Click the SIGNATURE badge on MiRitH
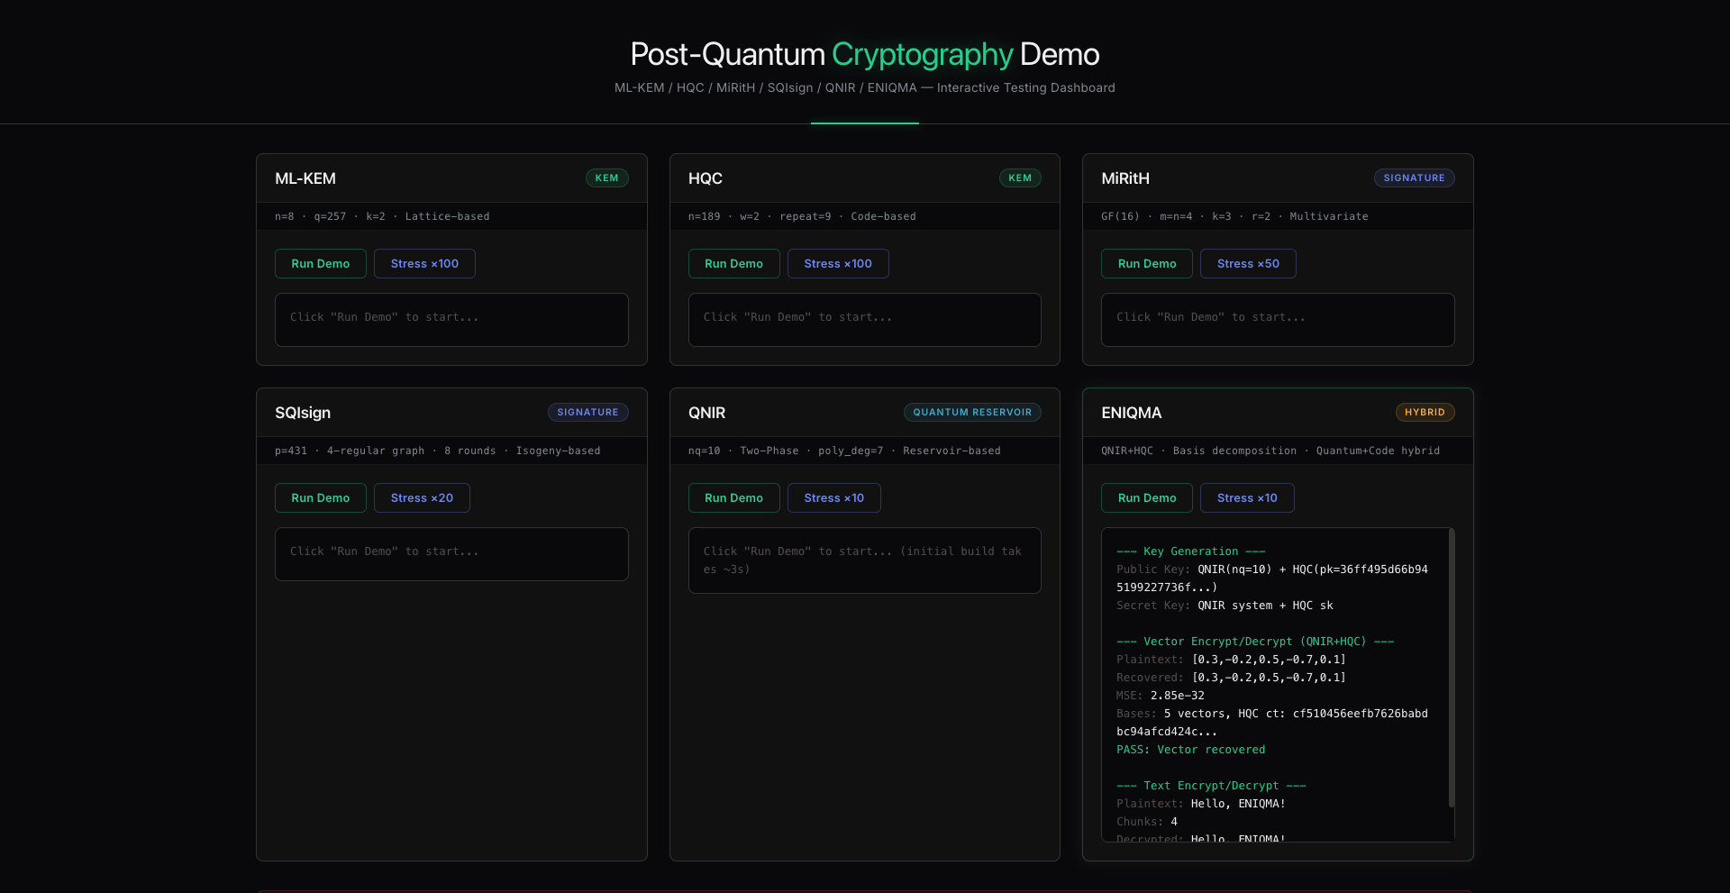Viewport: 1730px width, 893px height. point(1413,178)
